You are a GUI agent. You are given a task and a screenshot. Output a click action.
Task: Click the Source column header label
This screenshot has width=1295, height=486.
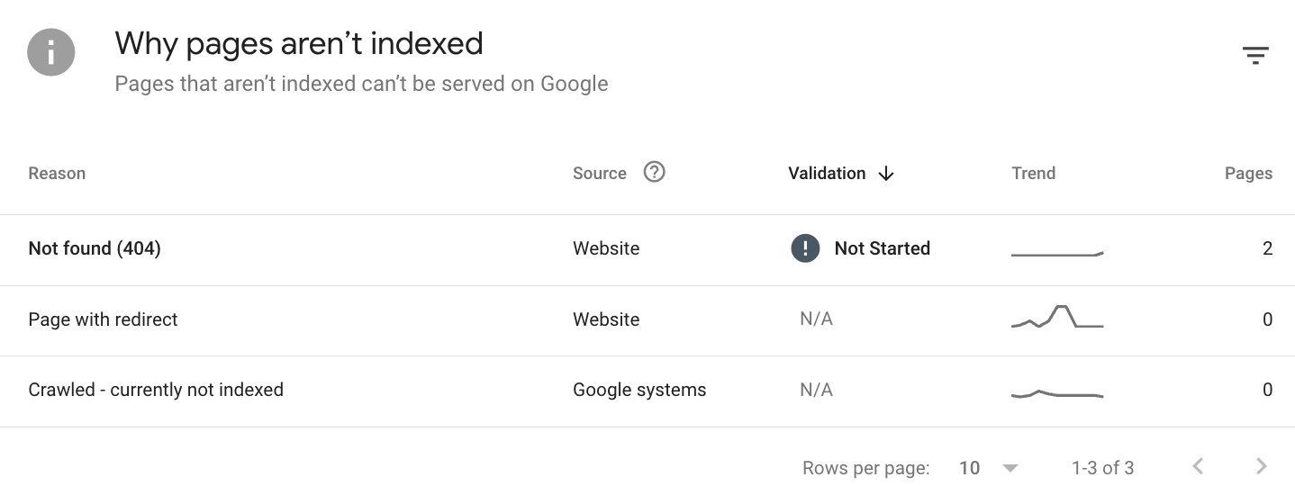click(x=600, y=174)
